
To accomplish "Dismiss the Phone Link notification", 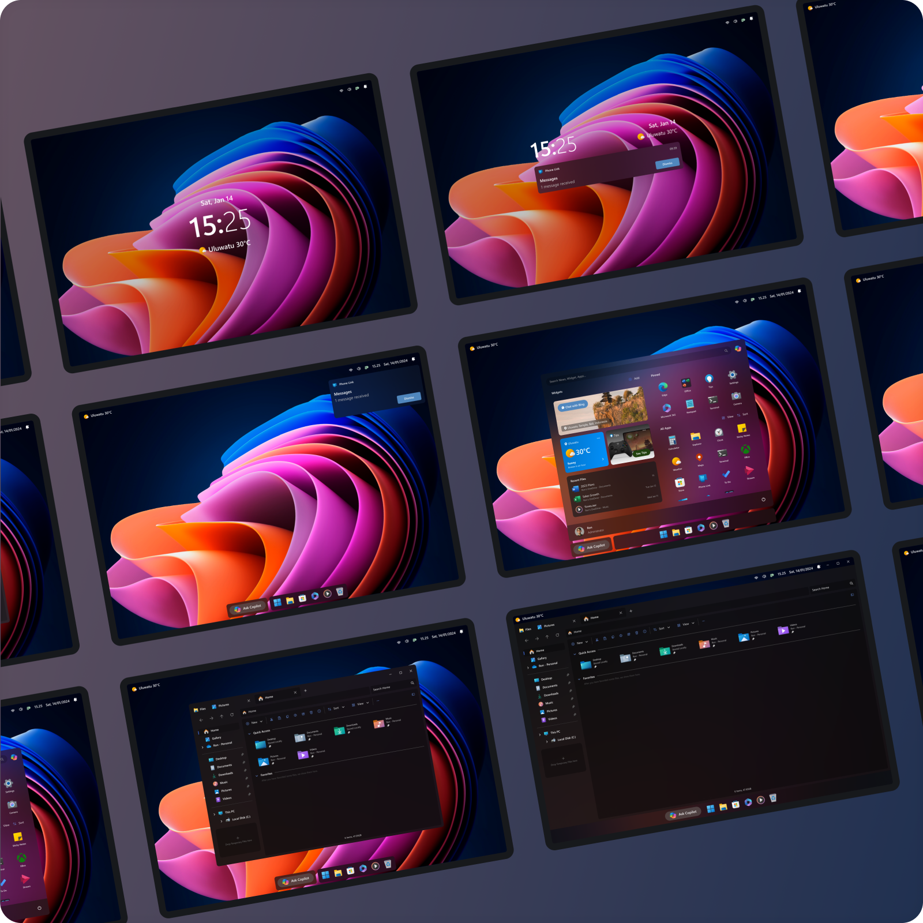I will click(x=410, y=397).
